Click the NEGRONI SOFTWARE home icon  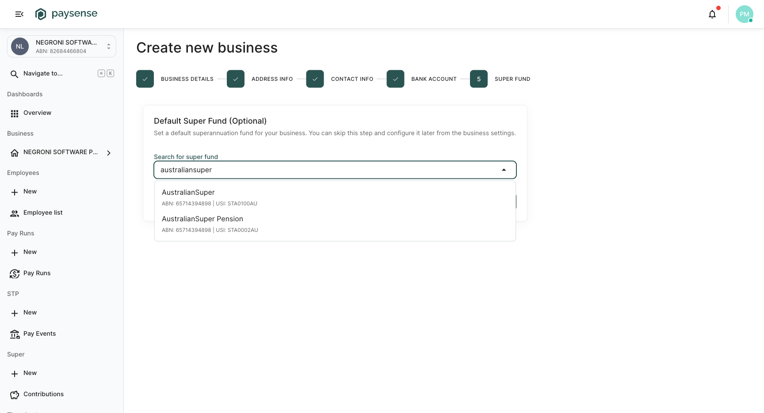coord(15,153)
